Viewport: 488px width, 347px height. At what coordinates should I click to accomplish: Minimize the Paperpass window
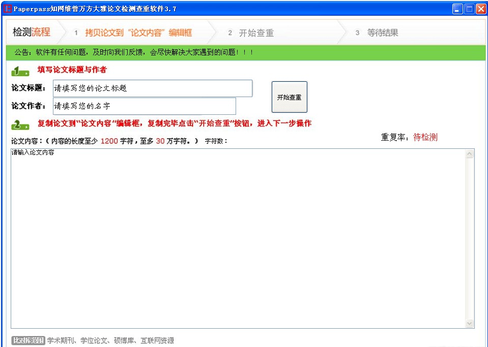[457, 9]
